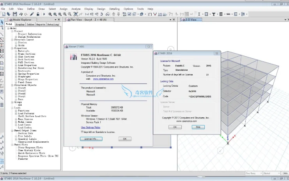This screenshot has width=289, height=181.
Task: Select Pushover in the Named Plots tree
Action: 23,159
